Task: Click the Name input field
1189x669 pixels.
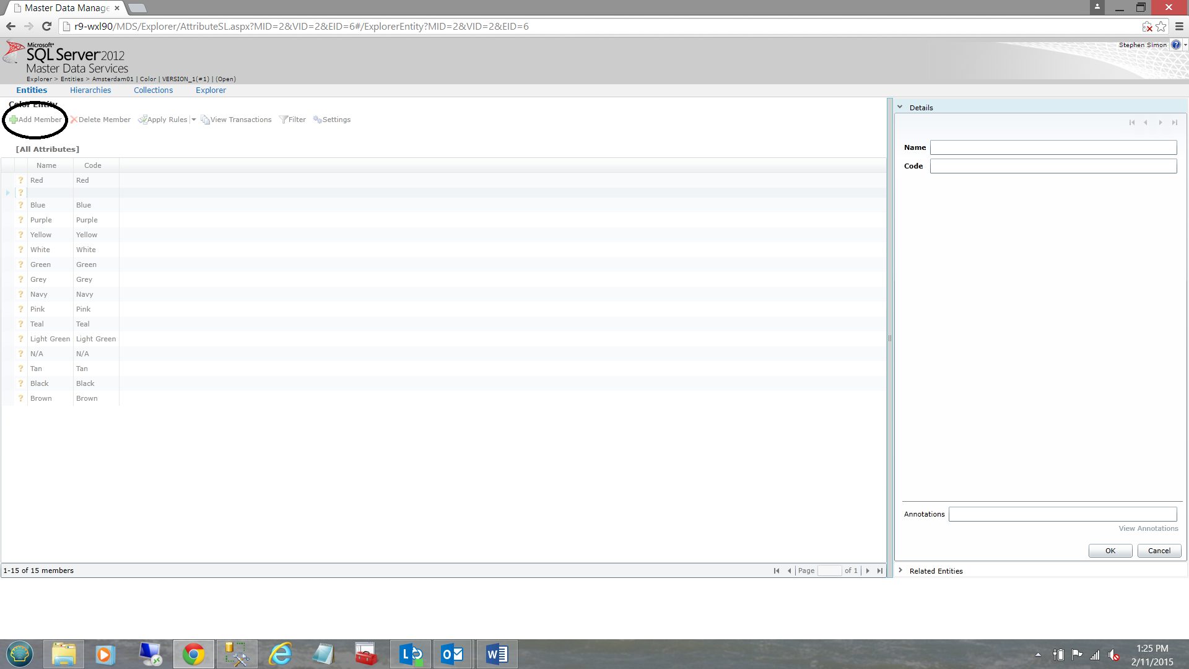Action: coord(1053,147)
